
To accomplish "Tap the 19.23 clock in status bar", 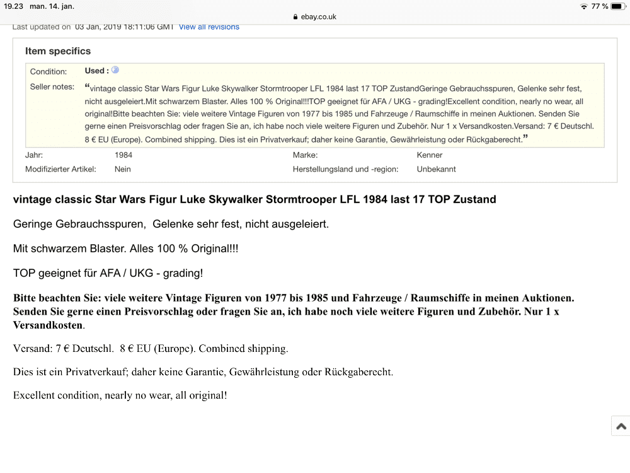I will [14, 6].
